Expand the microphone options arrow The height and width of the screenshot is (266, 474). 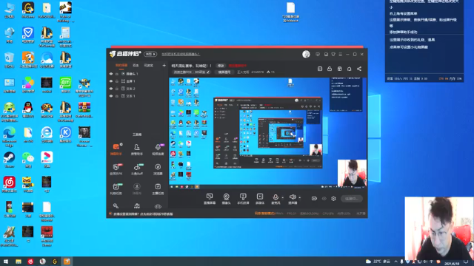[283, 198]
